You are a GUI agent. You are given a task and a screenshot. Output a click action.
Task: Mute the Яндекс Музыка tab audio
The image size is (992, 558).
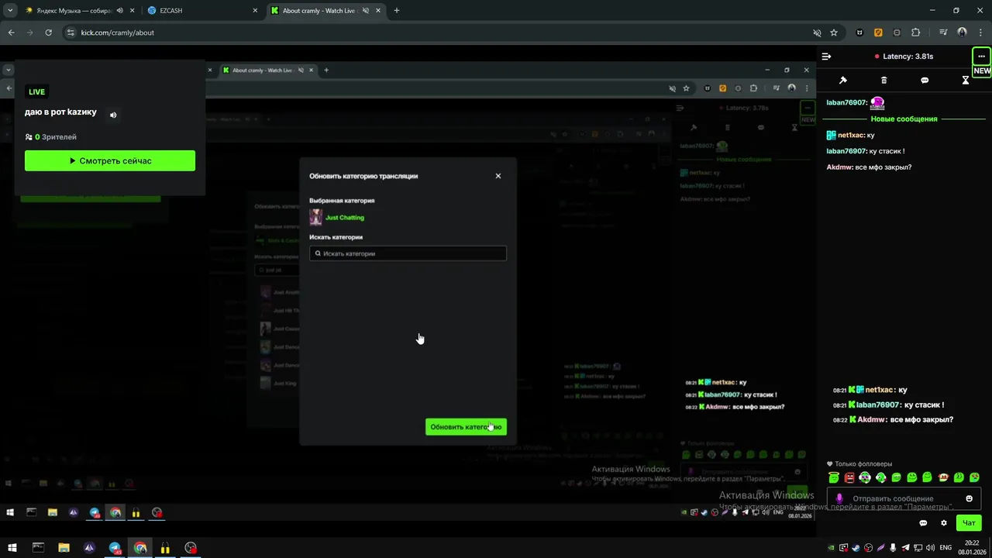pyautogui.click(x=119, y=11)
